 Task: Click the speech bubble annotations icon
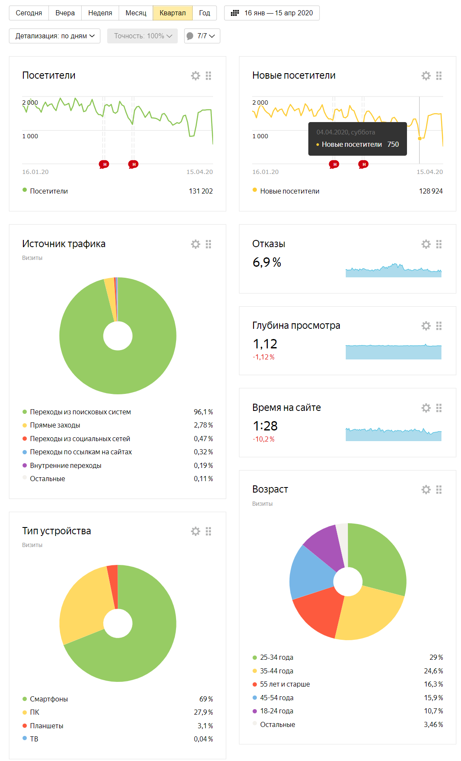(x=190, y=36)
